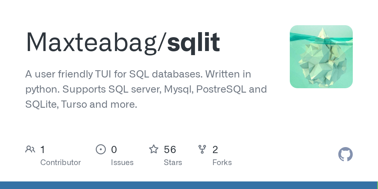Image resolution: width=378 pixels, height=189 pixels.
Task: Select the Forks label
Action: 222,163
